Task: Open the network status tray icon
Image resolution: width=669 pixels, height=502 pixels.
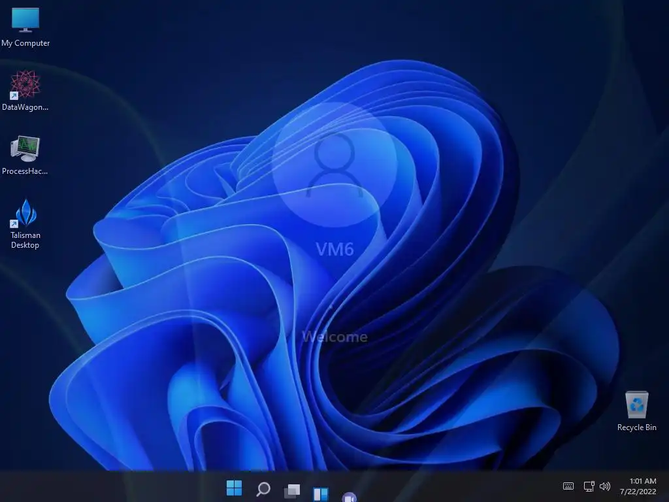Action: (589, 486)
